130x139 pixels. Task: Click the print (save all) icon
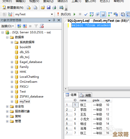tap(54, 8)
